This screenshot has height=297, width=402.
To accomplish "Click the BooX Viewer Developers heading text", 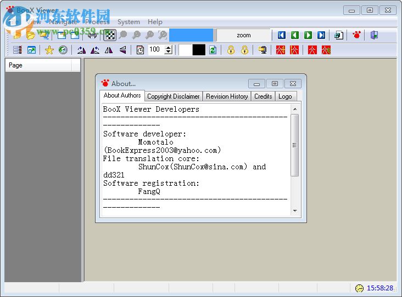I will [151, 109].
